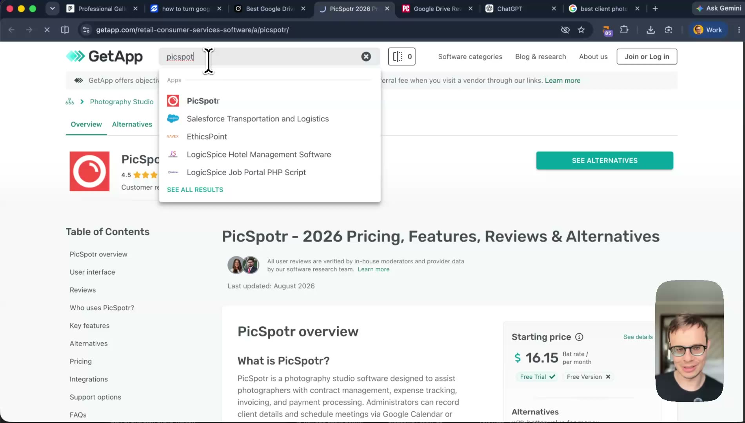
Task: Open Chrome three-dot menu
Action: 739,30
